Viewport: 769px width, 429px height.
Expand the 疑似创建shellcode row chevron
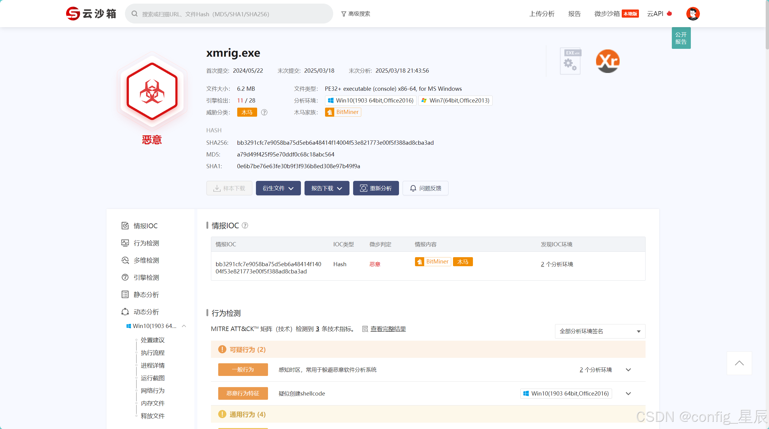(628, 393)
